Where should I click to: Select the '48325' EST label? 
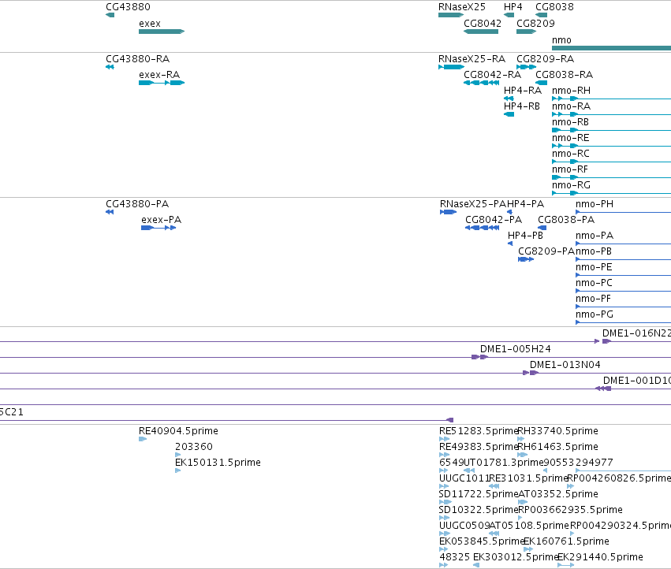pyautogui.click(x=455, y=557)
